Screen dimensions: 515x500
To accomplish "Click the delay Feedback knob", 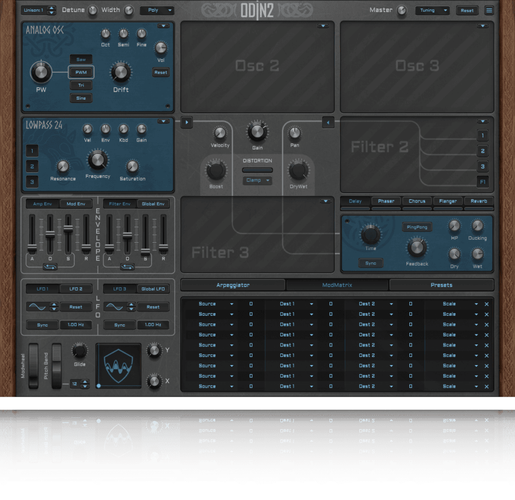I will tap(417, 248).
